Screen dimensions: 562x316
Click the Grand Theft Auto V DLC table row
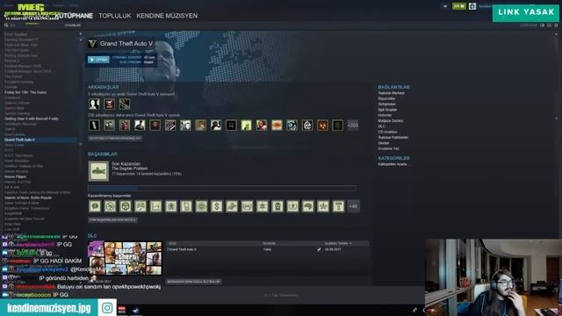[267, 249]
